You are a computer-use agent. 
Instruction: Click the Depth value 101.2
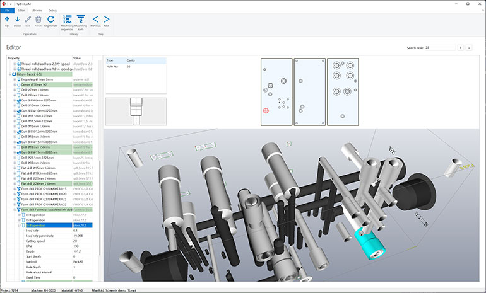click(77, 251)
